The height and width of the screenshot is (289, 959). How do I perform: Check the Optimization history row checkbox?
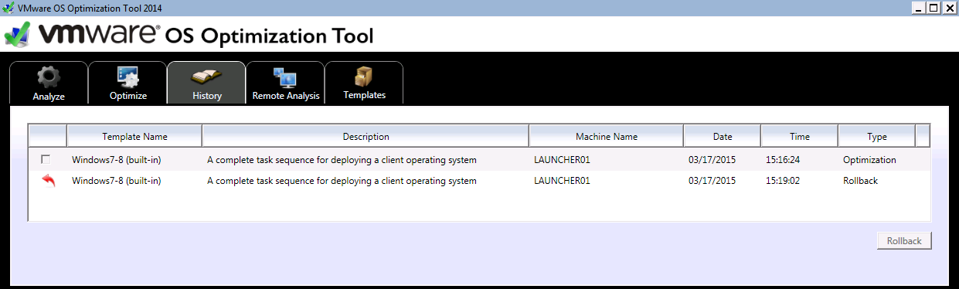pyautogui.click(x=46, y=160)
